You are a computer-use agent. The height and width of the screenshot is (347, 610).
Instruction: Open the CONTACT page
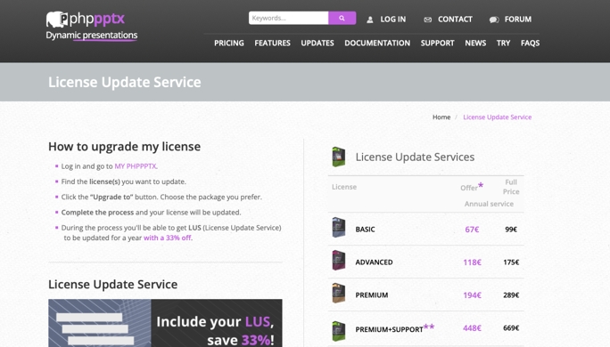coord(455,20)
